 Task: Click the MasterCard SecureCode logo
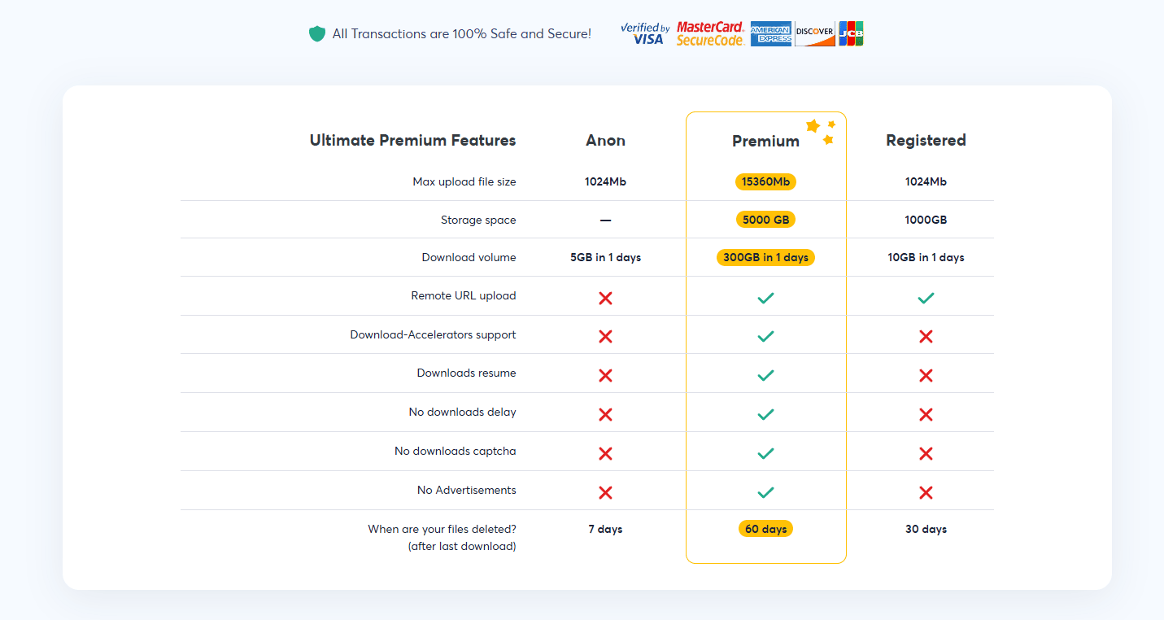pyautogui.click(x=710, y=33)
